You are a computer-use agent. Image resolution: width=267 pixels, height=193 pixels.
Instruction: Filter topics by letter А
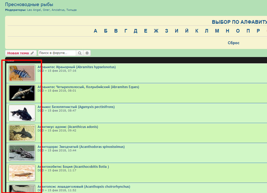click(x=95, y=31)
